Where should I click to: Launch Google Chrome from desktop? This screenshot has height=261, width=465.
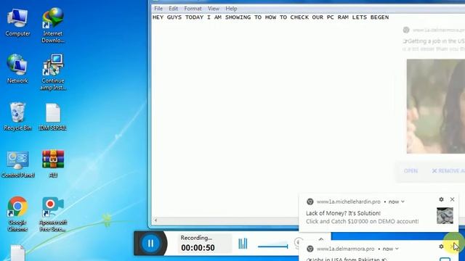coord(17,214)
